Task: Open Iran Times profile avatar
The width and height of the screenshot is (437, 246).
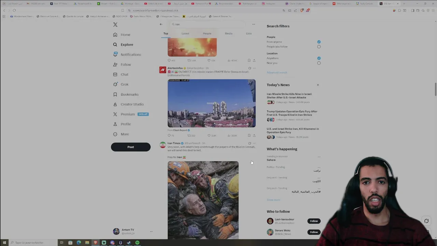Action: point(163,145)
